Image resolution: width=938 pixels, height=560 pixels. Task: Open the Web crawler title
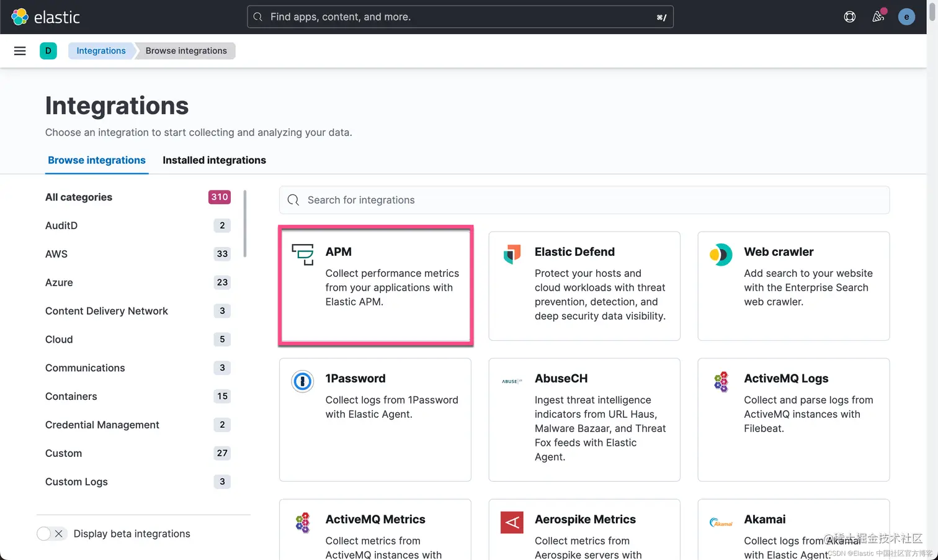[779, 251]
